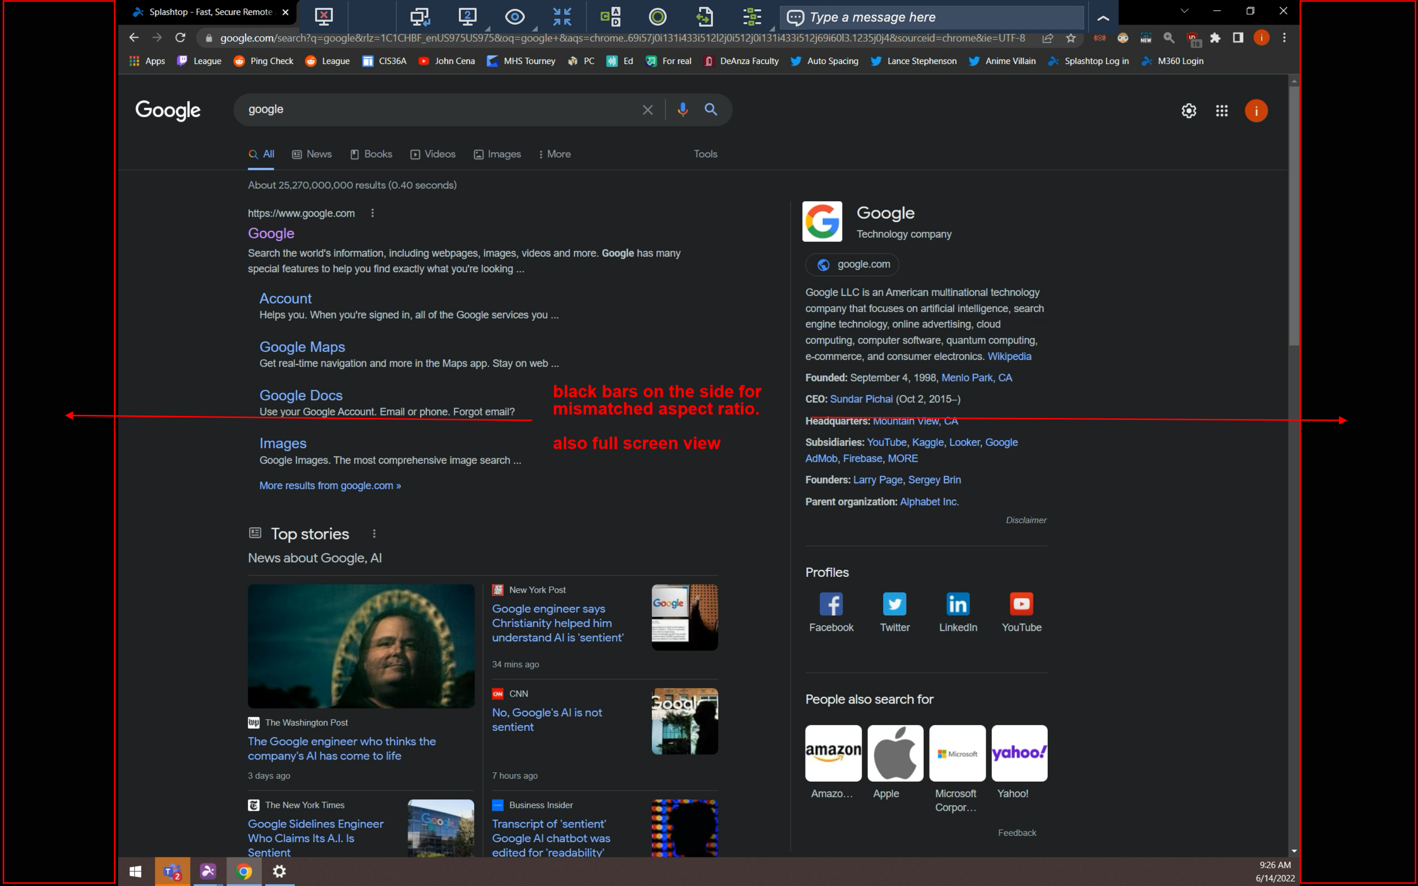Open the Apps bookmark

147,61
